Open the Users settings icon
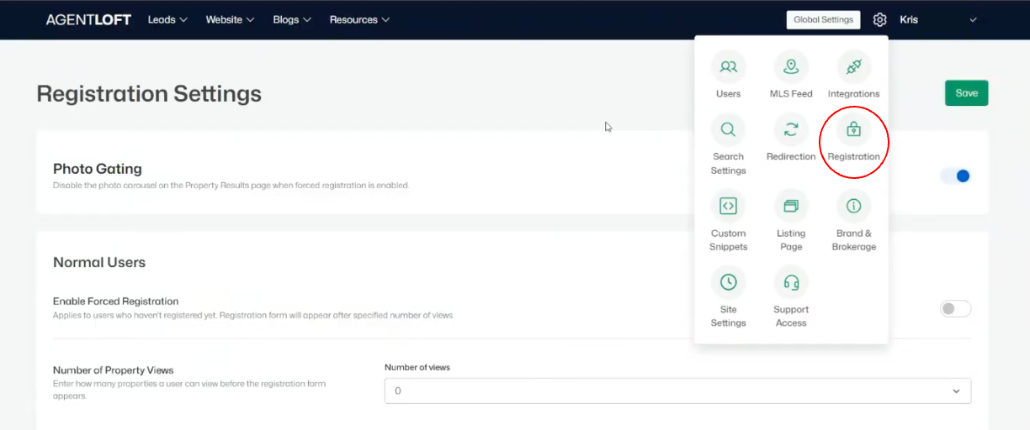1030x430 pixels. [x=728, y=66]
